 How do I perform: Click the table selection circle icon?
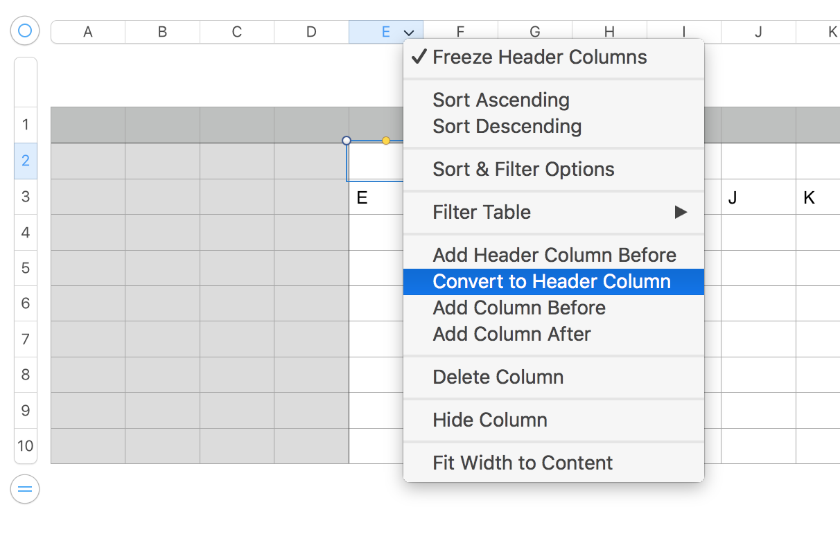tap(25, 30)
